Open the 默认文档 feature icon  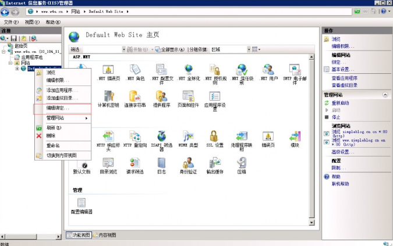tap(82, 165)
